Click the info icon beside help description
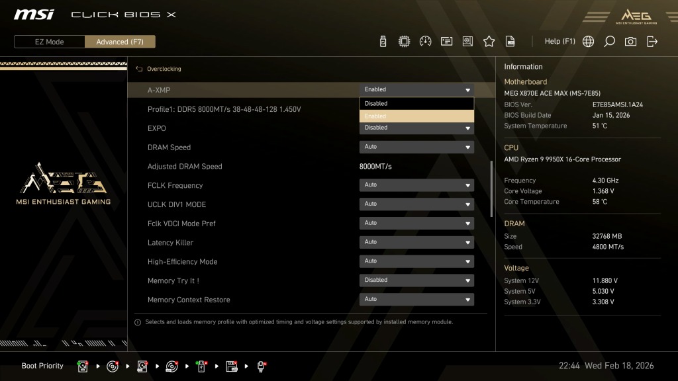678x381 pixels. pyautogui.click(x=138, y=322)
